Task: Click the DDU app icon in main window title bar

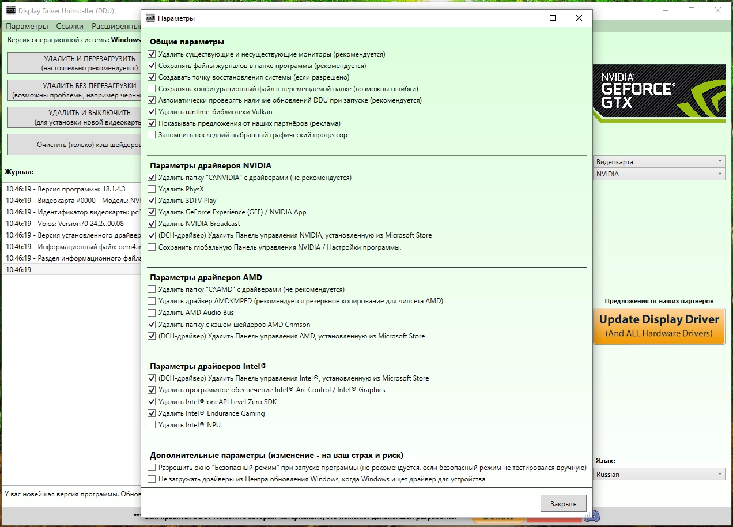Action: click(10, 11)
